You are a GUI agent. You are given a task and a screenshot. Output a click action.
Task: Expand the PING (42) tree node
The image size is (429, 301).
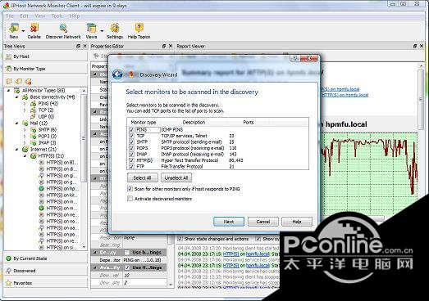pyautogui.click(x=25, y=104)
